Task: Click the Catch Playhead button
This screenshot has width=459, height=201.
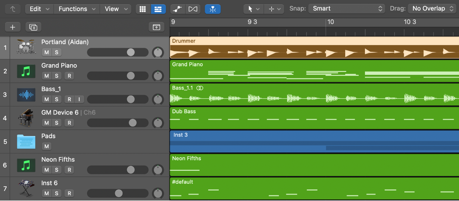Action: point(213,9)
